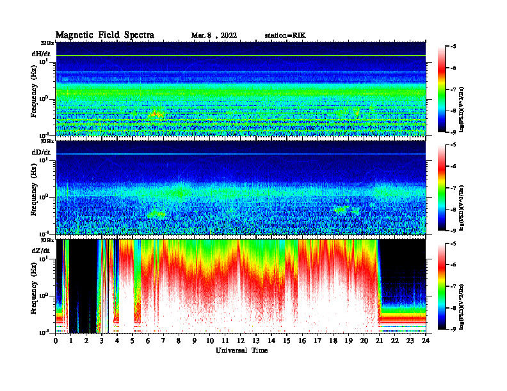Click the dZ/dt spectrogram plot
507x391 pixels.
(x=241, y=286)
